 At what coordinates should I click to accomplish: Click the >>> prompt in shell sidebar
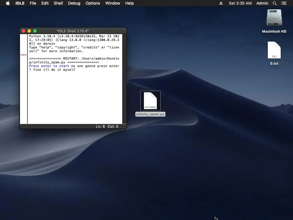23,55
